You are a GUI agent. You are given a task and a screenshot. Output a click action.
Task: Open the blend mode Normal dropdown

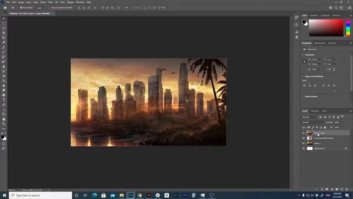[x=313, y=122]
